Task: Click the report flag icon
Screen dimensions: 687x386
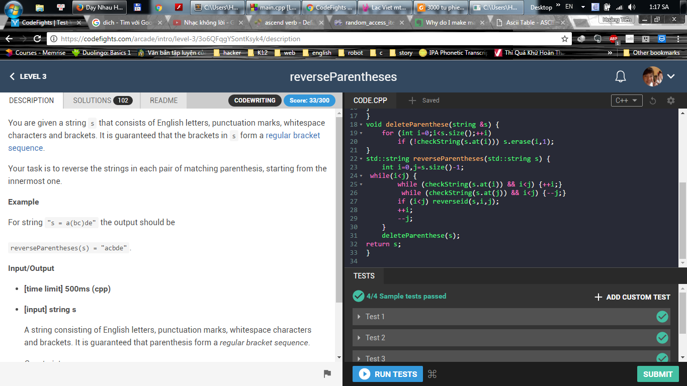Action: coord(327,374)
